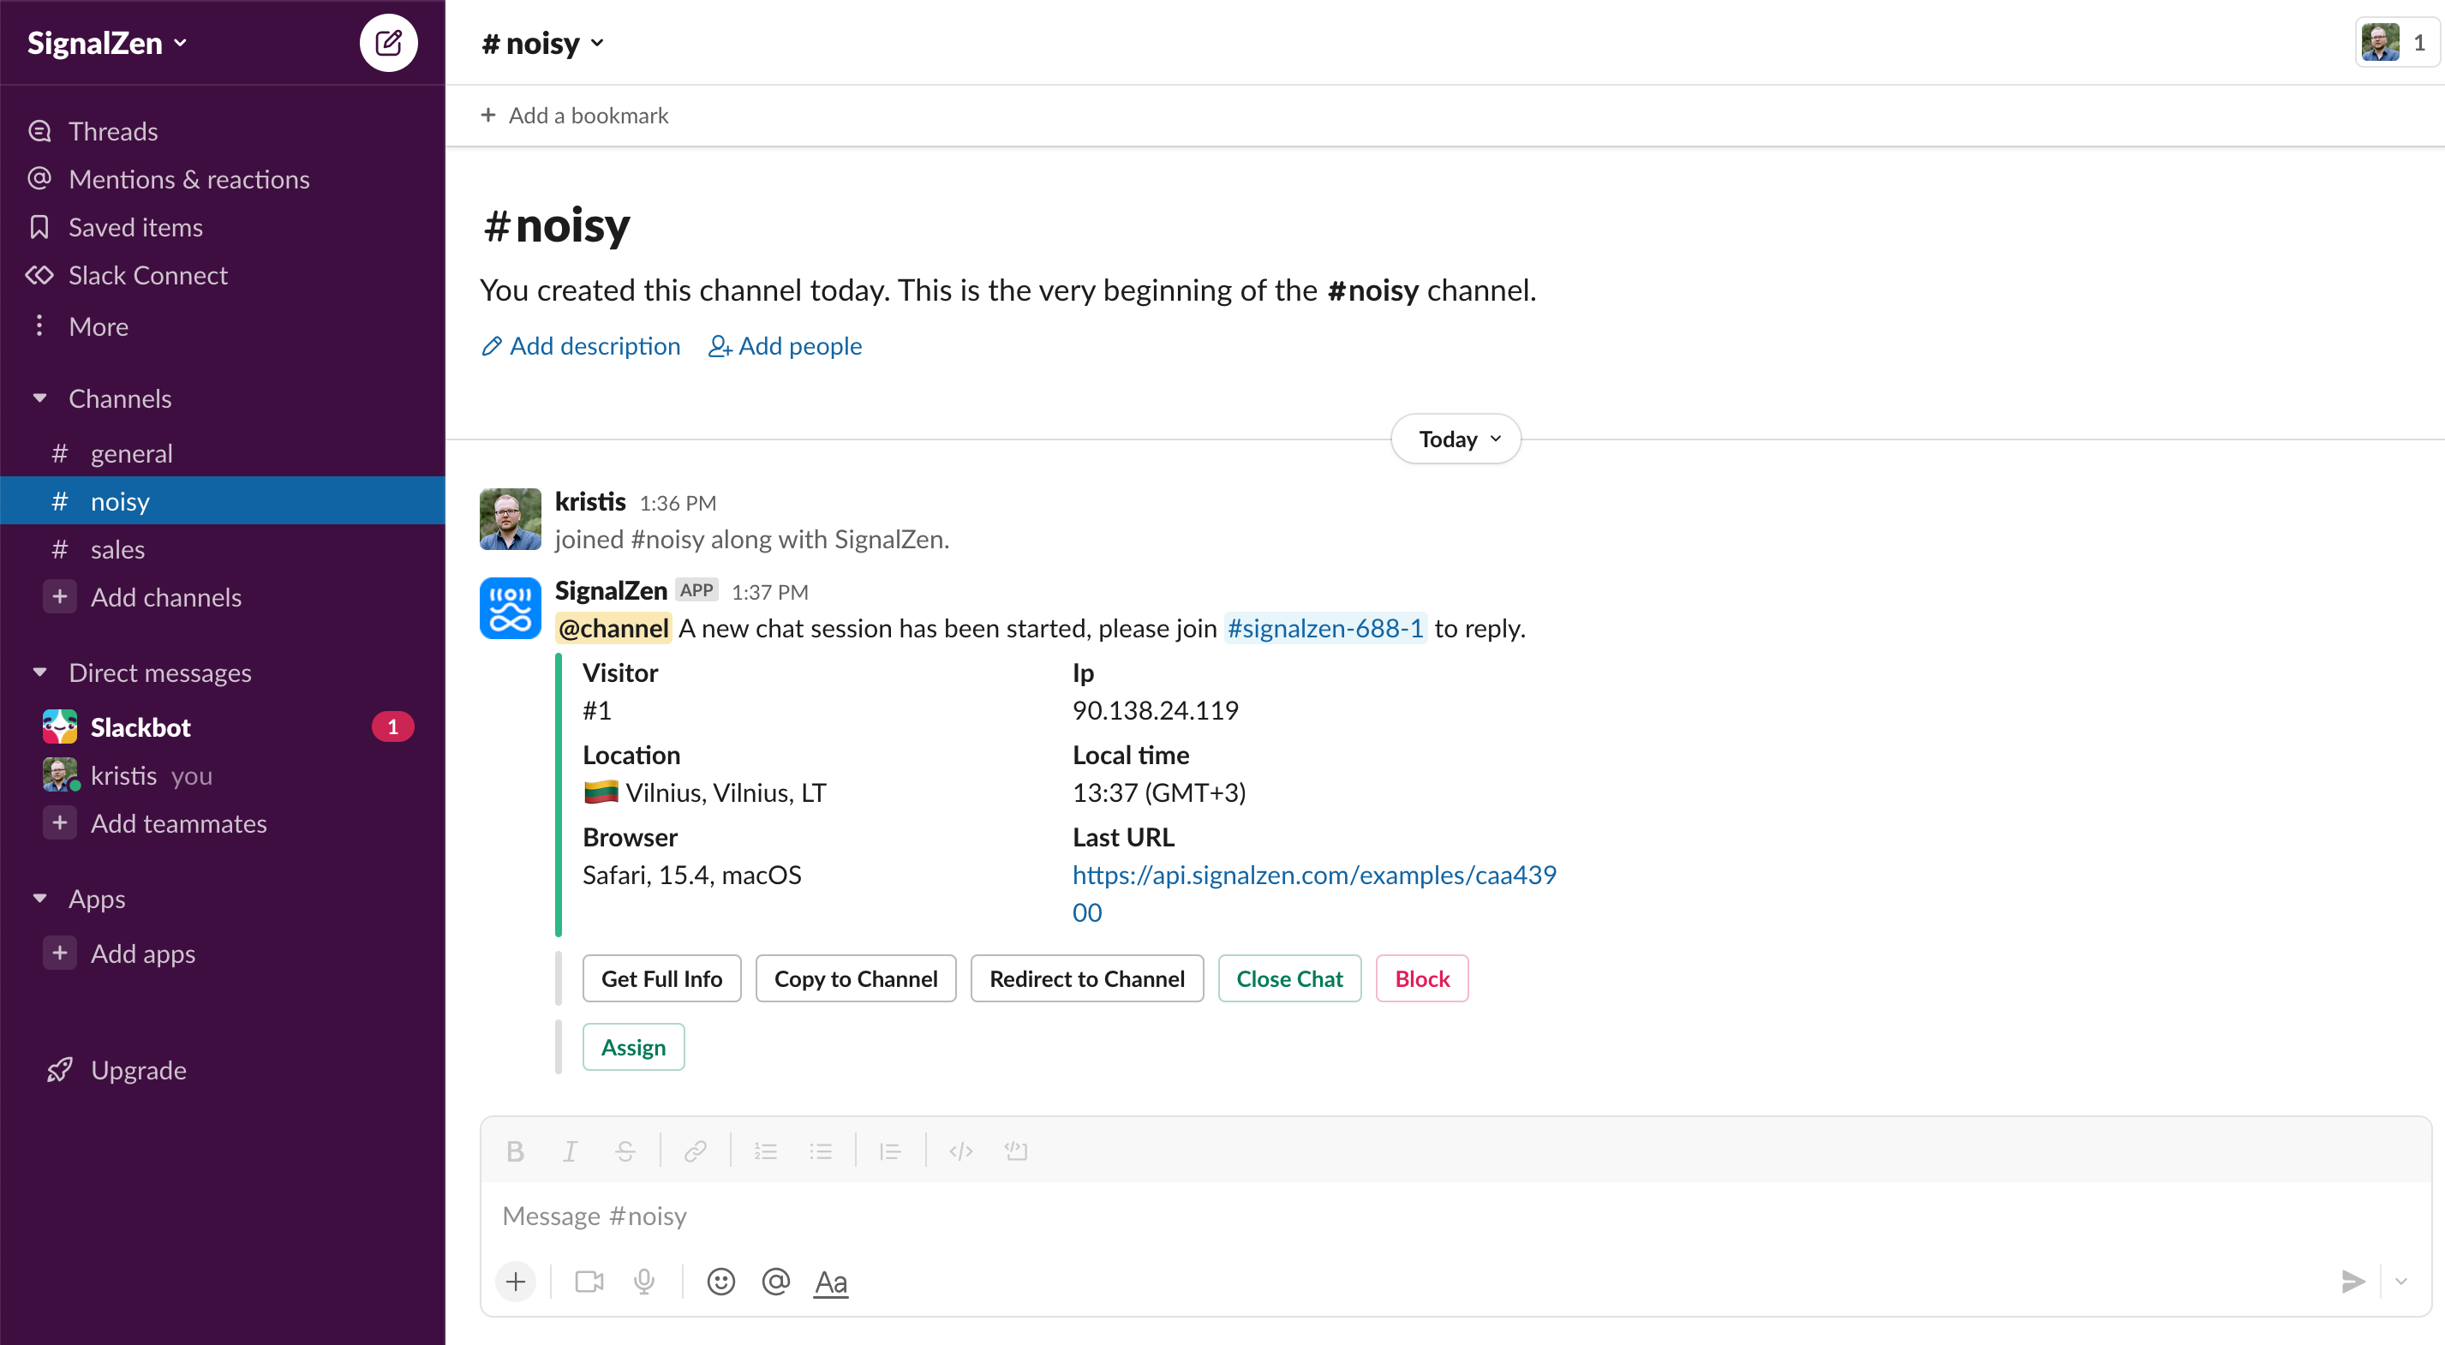Open the #signalzen-688-1 channel link
This screenshot has width=2445, height=1345.
tap(1325, 628)
